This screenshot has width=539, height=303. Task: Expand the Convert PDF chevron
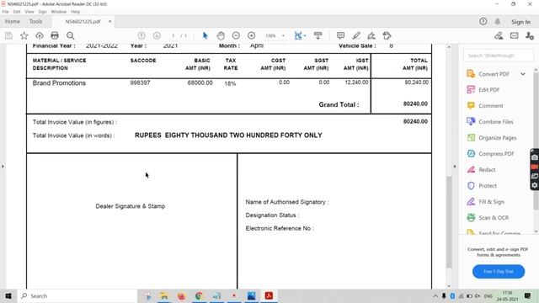[523, 74]
